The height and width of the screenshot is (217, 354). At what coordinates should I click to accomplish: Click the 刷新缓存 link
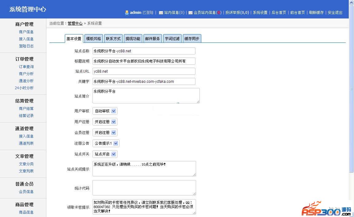(x=316, y=13)
